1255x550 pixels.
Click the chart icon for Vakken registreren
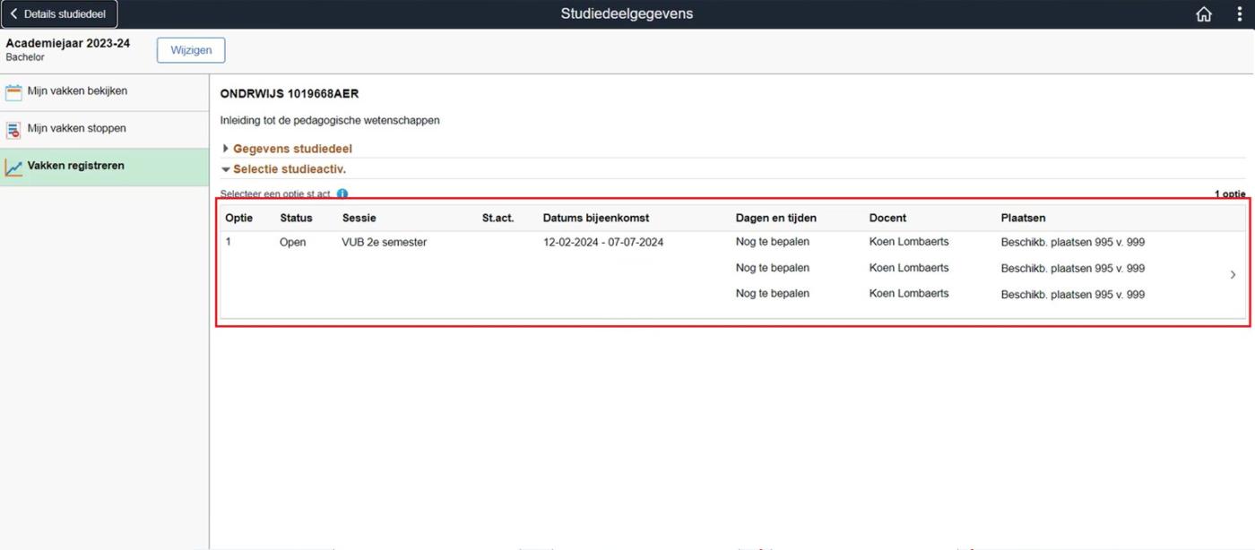point(13,168)
